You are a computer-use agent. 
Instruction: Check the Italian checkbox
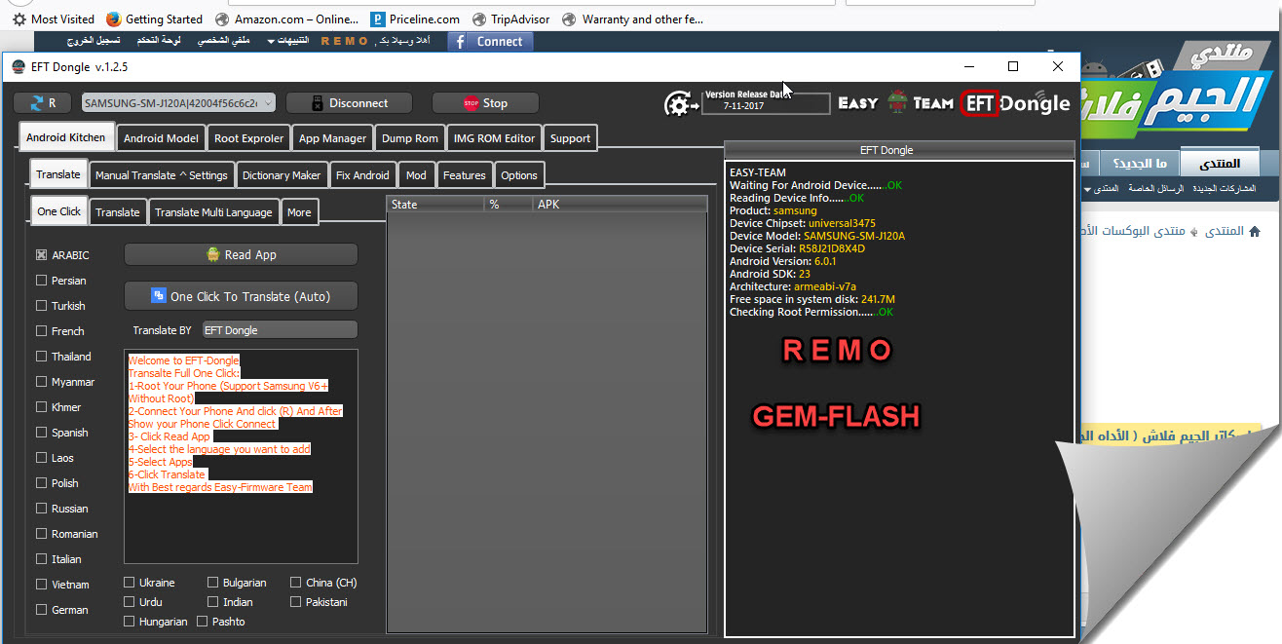click(42, 559)
